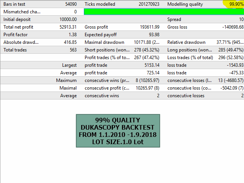The width and height of the screenshot is (244, 183).
Task: Select the Expected payoff value 93.98
Action: pyautogui.click(x=154, y=35)
